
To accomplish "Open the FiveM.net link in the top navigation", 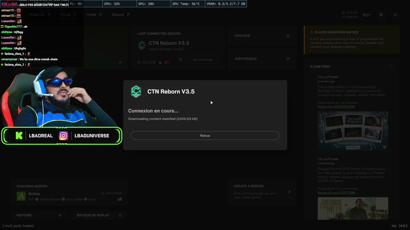I will pos(40,15).
